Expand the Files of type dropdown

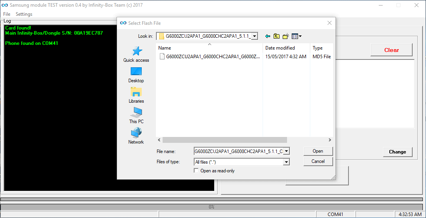[x=286, y=162]
